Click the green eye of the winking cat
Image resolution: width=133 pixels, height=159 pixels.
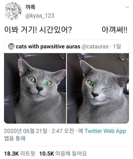point(91,83)
